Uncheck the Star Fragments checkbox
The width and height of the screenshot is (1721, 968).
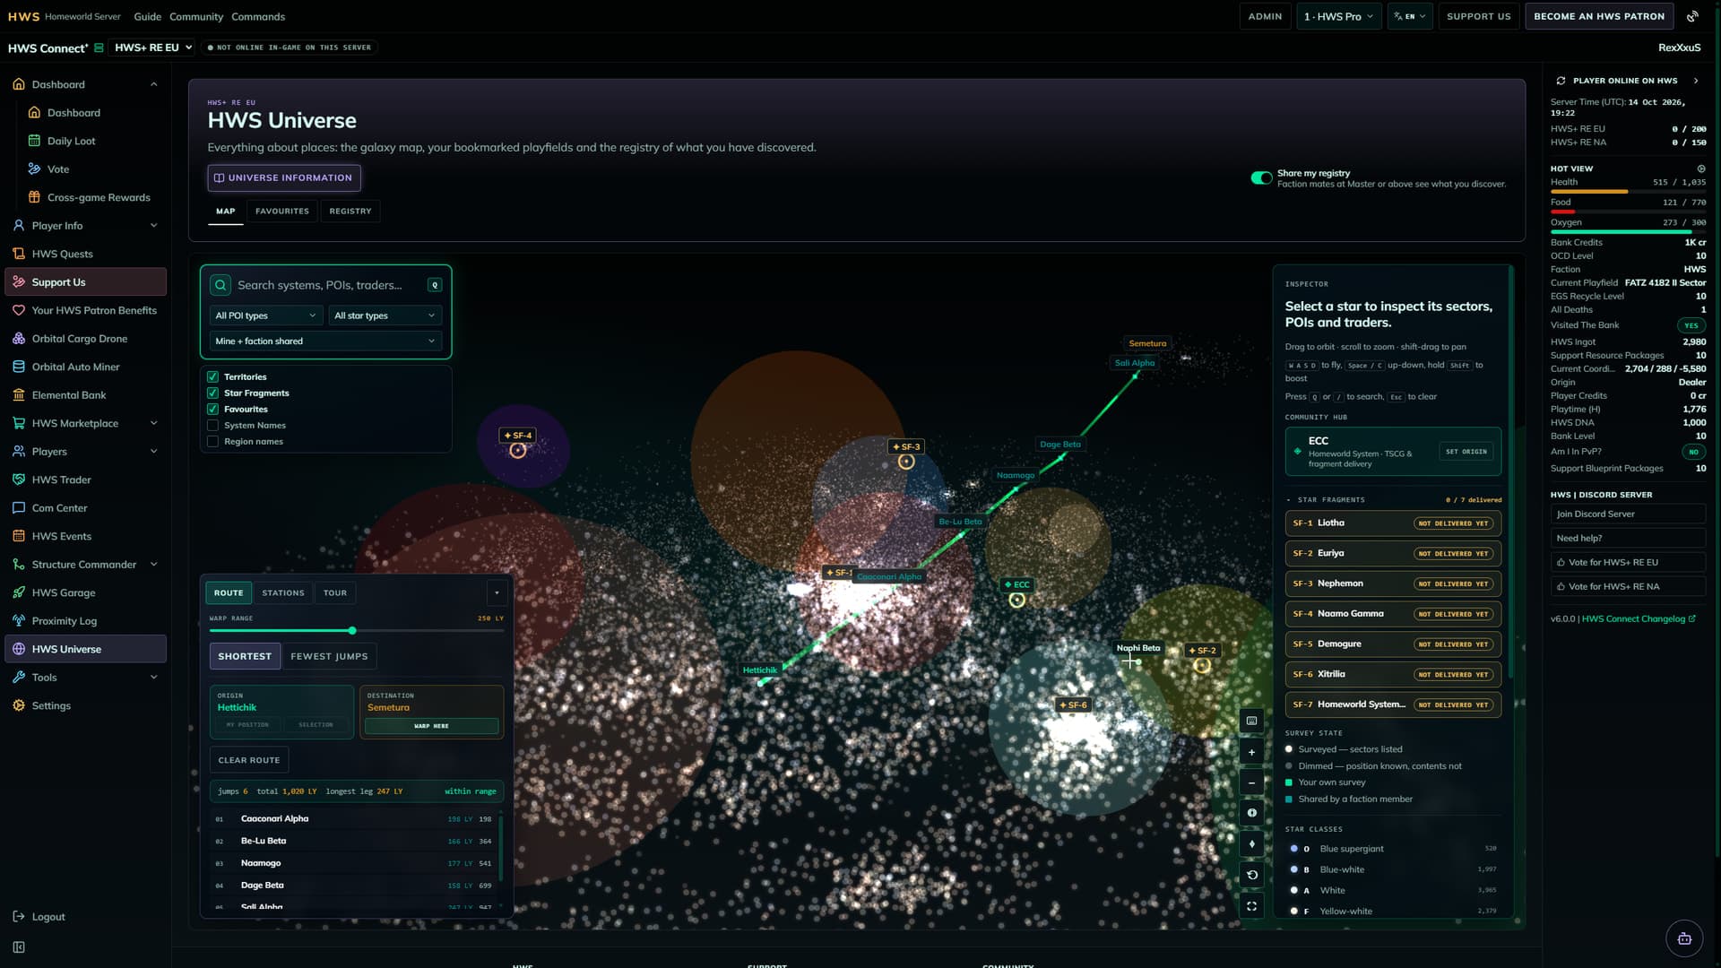[212, 393]
